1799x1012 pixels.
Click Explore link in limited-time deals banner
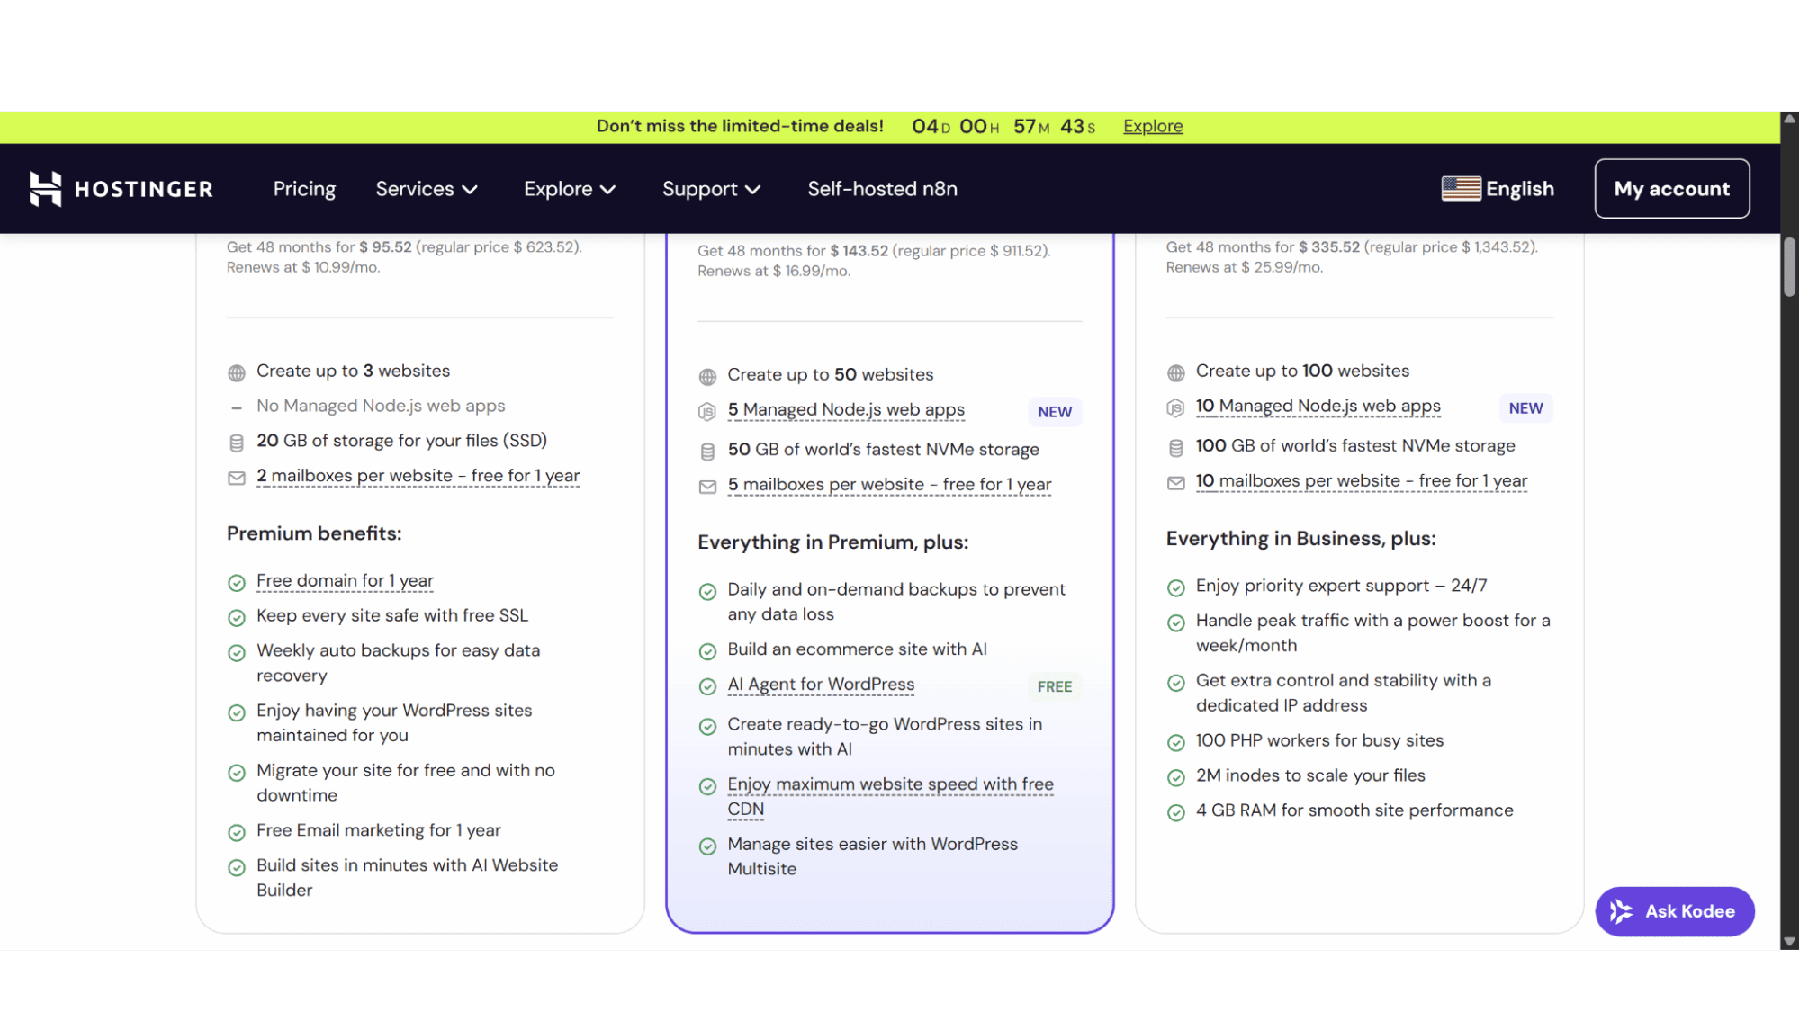click(1153, 127)
